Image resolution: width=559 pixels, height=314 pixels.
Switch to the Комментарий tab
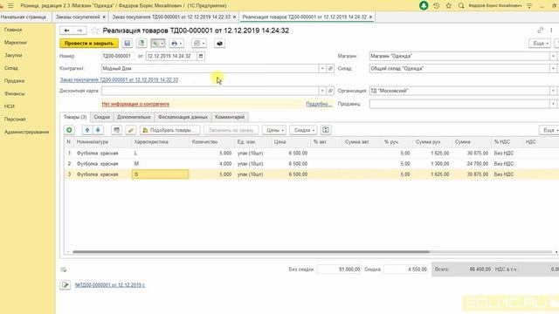click(x=230, y=117)
